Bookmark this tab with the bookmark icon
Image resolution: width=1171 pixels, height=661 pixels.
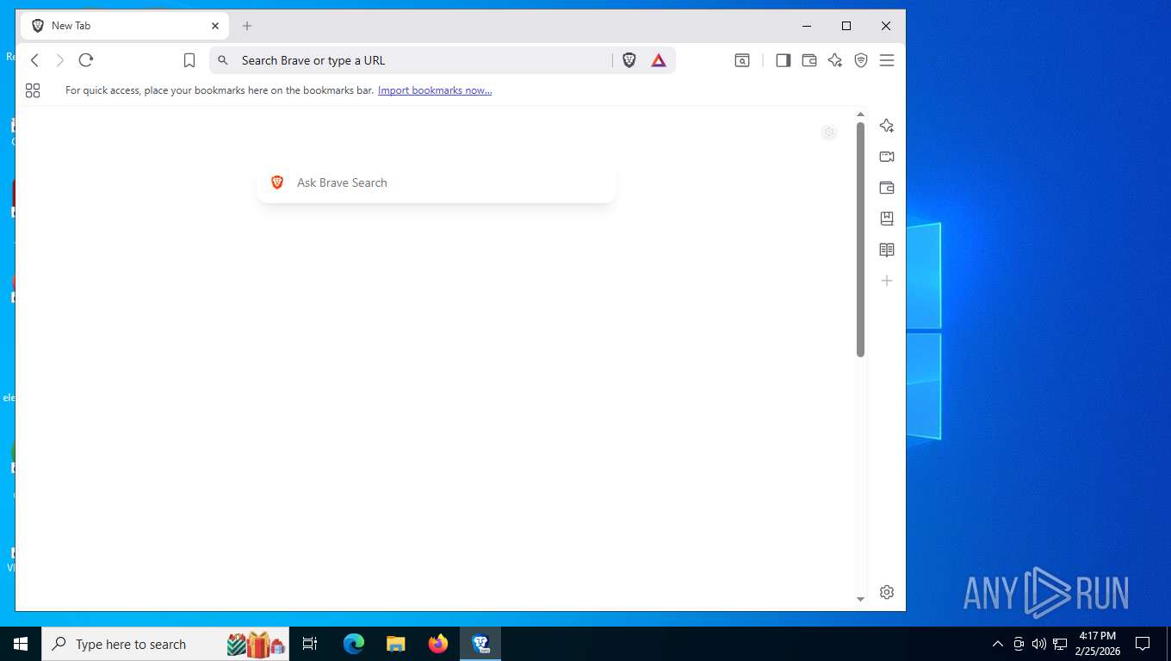pyautogui.click(x=189, y=60)
